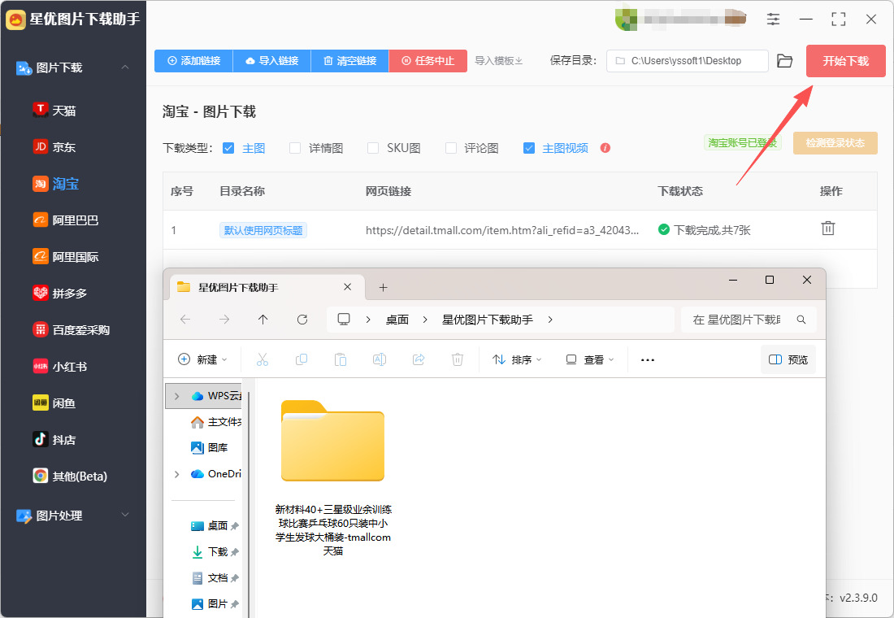
Task: Expand WPS云 tree node
Action: (x=176, y=396)
